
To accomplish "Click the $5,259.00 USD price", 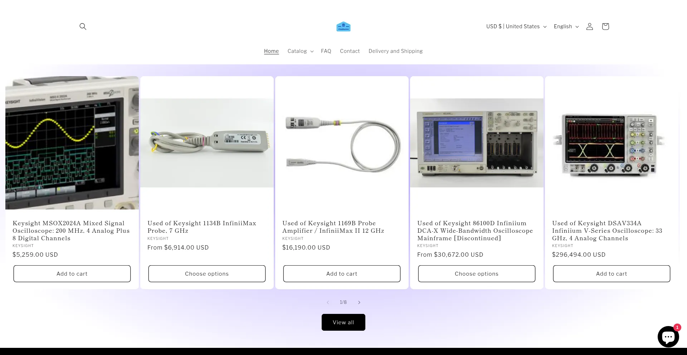I will [x=35, y=255].
